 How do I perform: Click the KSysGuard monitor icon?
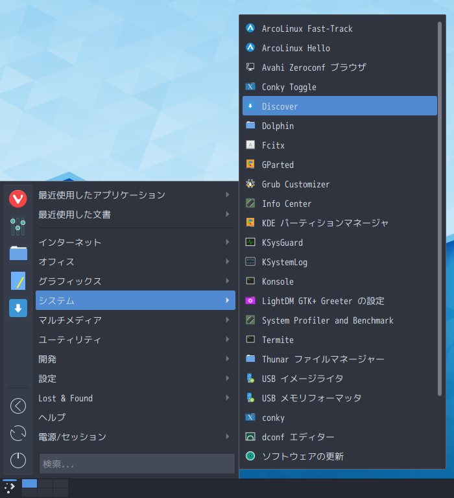click(x=250, y=242)
